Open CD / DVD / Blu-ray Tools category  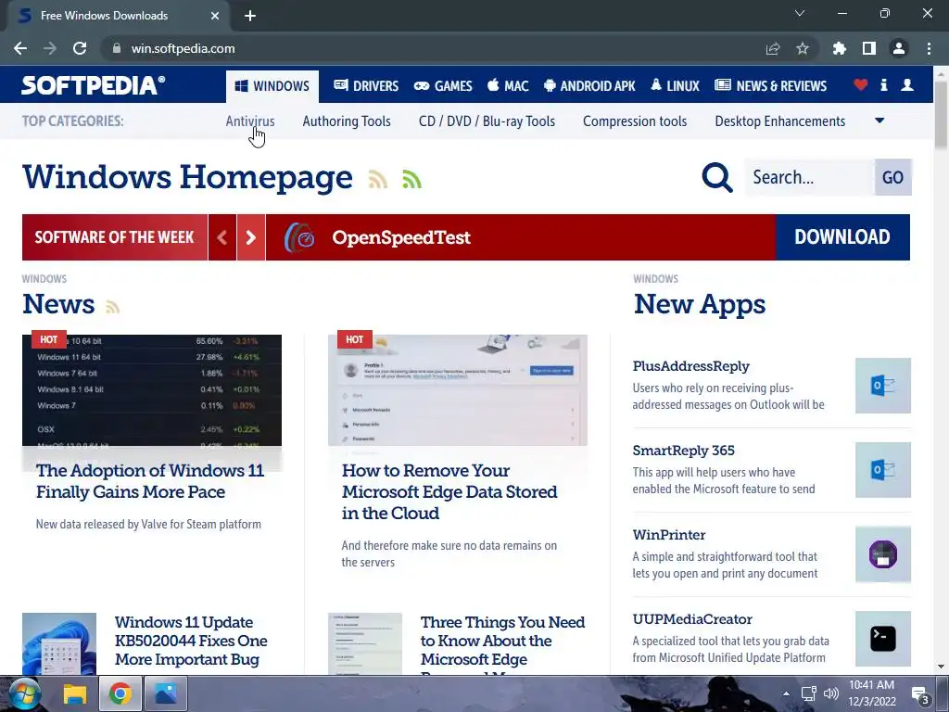tap(487, 121)
